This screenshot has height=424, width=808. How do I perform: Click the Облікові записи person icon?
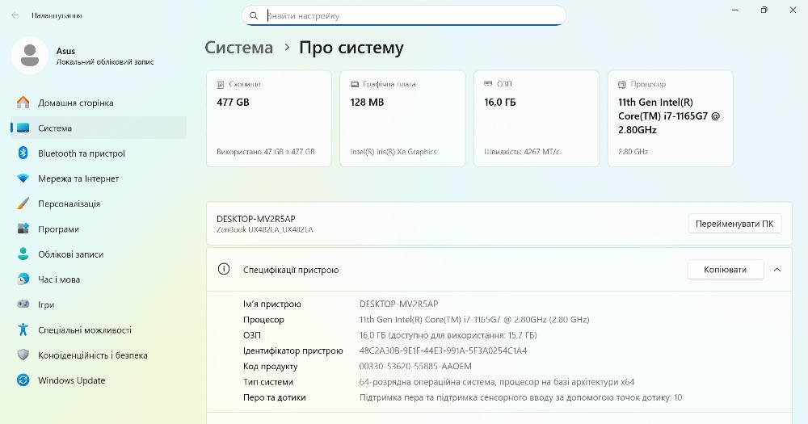coord(23,254)
